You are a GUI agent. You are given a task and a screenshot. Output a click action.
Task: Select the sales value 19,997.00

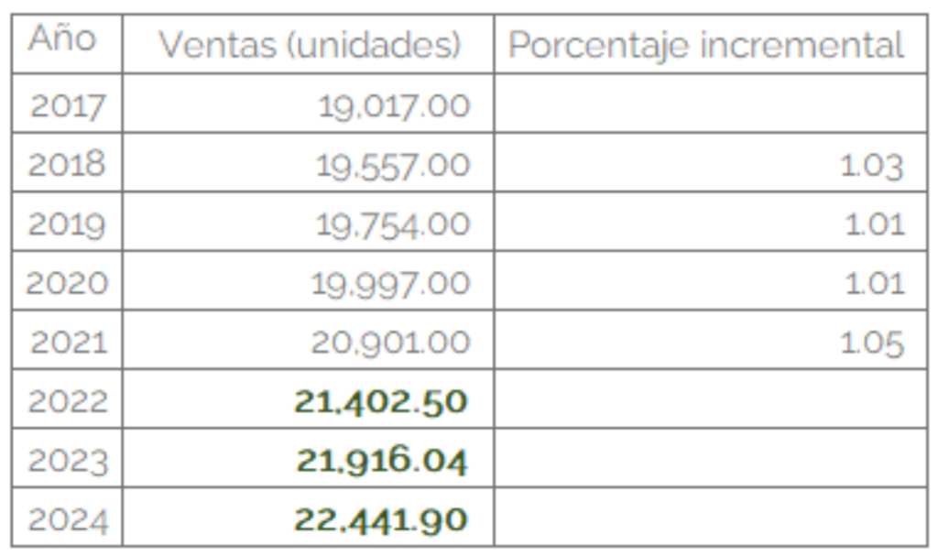click(x=390, y=283)
